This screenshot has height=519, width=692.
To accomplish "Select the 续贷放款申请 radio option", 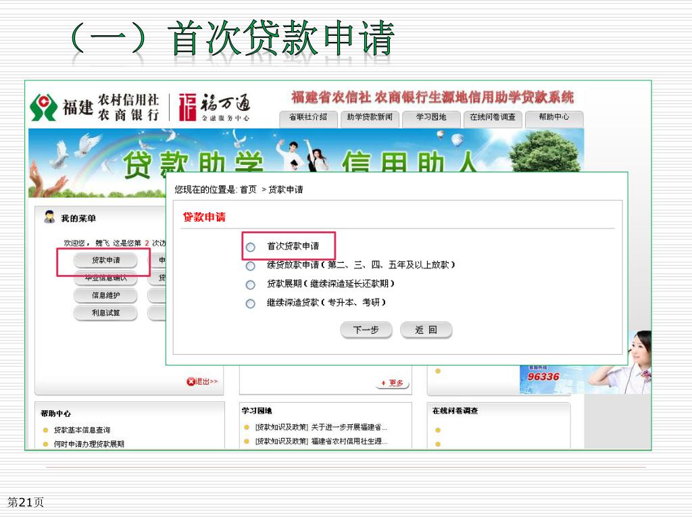I will pos(250,266).
